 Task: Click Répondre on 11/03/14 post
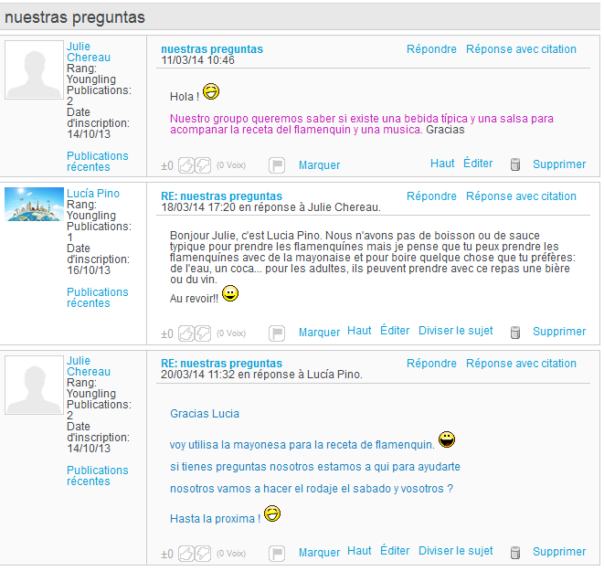[431, 49]
